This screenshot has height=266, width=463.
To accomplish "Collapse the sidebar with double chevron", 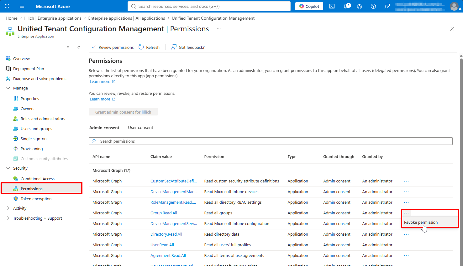I will 79,47.
